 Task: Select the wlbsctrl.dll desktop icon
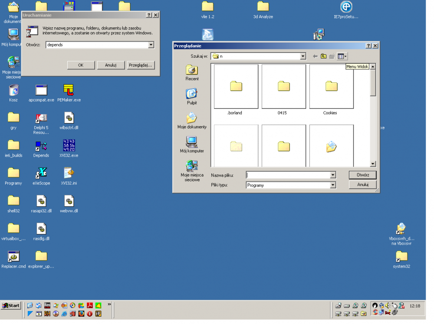click(x=69, y=117)
